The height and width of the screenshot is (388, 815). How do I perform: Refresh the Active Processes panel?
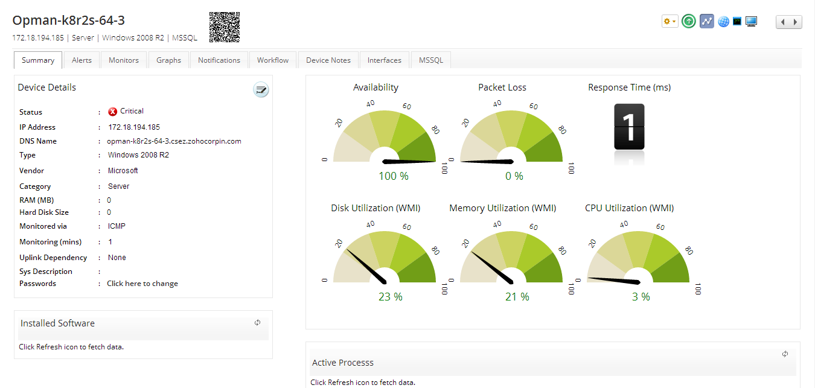tap(785, 354)
